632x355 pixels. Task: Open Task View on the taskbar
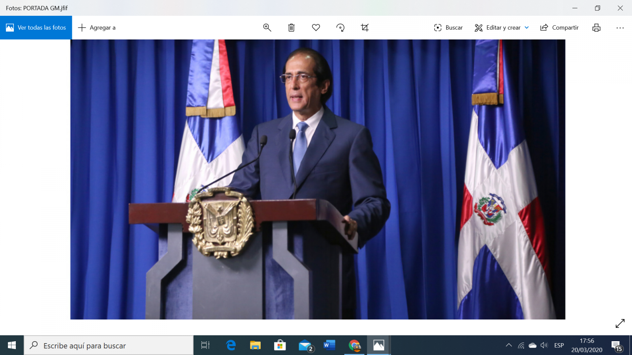(205, 346)
